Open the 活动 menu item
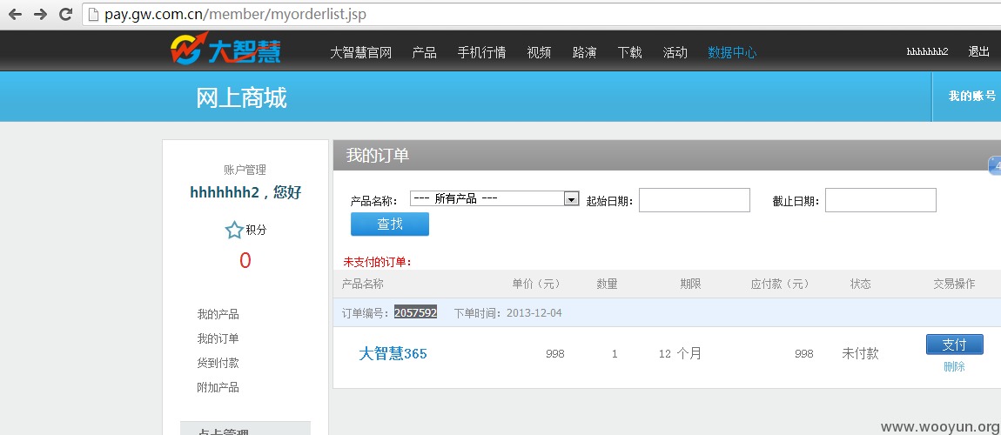This screenshot has height=435, width=1001. click(x=675, y=52)
